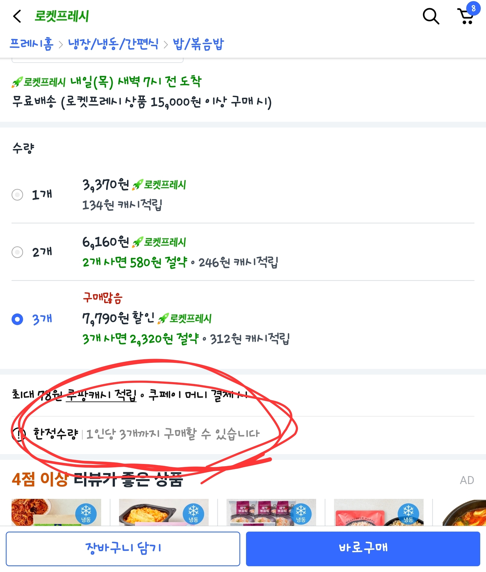
Task: Open search with the magnifier icon
Action: [x=431, y=16]
